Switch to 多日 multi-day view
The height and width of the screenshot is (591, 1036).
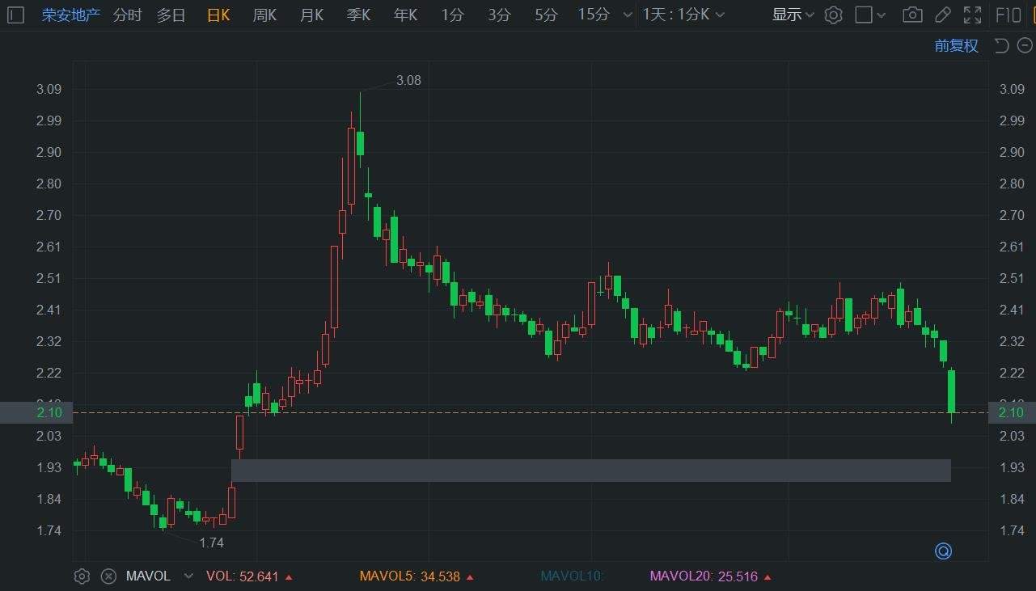pos(171,15)
